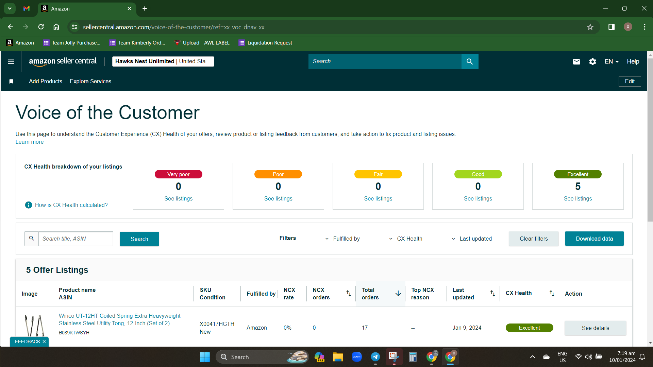This screenshot has width=653, height=367.
Task: Expand the Fulfilled by filter dropdown
Action: pyautogui.click(x=343, y=239)
